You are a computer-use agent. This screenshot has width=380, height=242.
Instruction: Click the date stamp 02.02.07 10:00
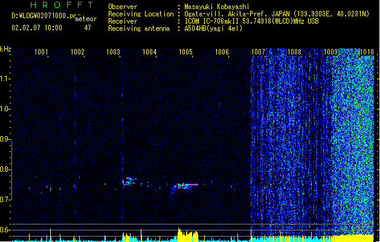coord(37,28)
